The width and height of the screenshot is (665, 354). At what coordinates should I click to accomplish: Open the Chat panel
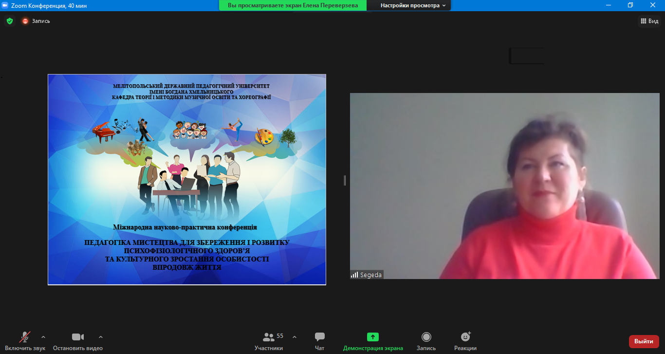(x=319, y=337)
